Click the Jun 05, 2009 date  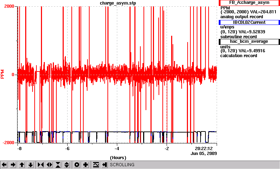pos(204,154)
